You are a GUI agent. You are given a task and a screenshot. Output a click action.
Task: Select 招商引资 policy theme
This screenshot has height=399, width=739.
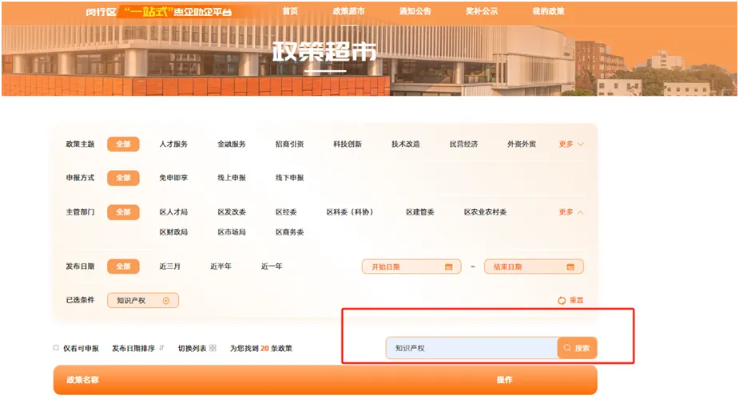[x=289, y=144]
